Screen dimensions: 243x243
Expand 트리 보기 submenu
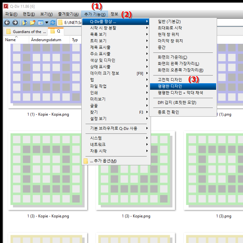point(116,41)
